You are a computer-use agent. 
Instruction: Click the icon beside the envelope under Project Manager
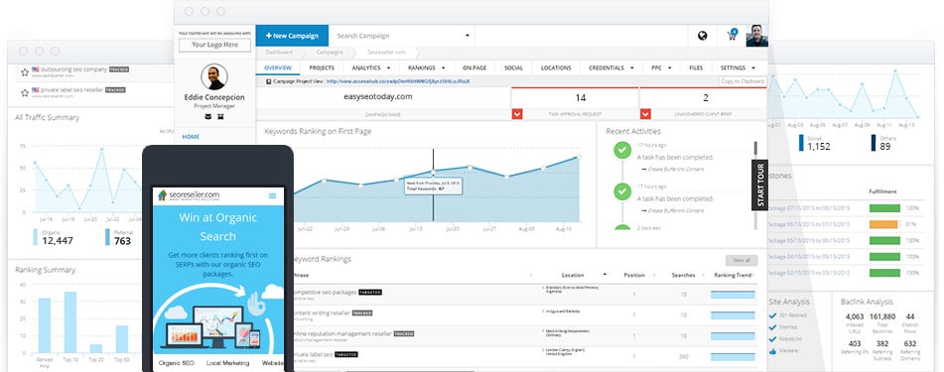coord(220,116)
